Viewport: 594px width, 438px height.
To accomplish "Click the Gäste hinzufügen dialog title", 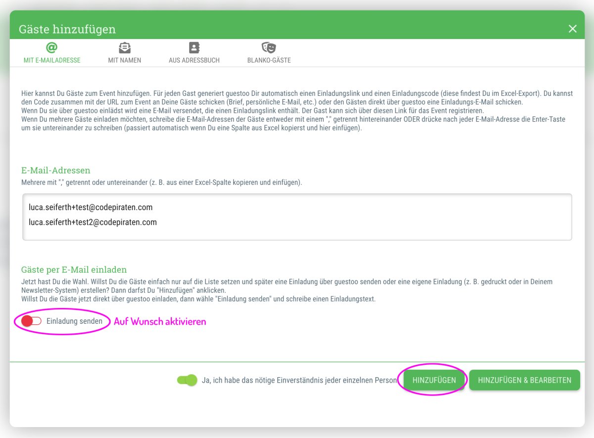I will pos(67,29).
